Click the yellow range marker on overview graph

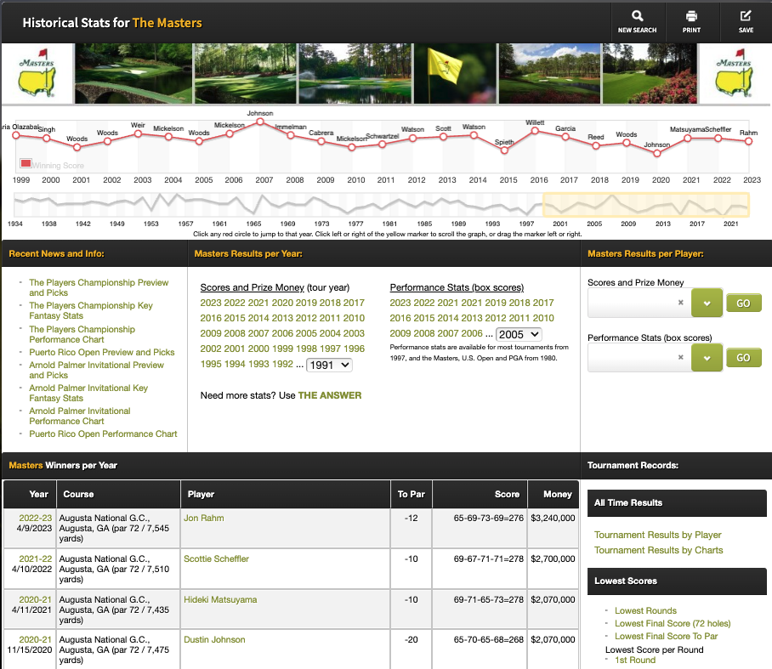[646, 205]
